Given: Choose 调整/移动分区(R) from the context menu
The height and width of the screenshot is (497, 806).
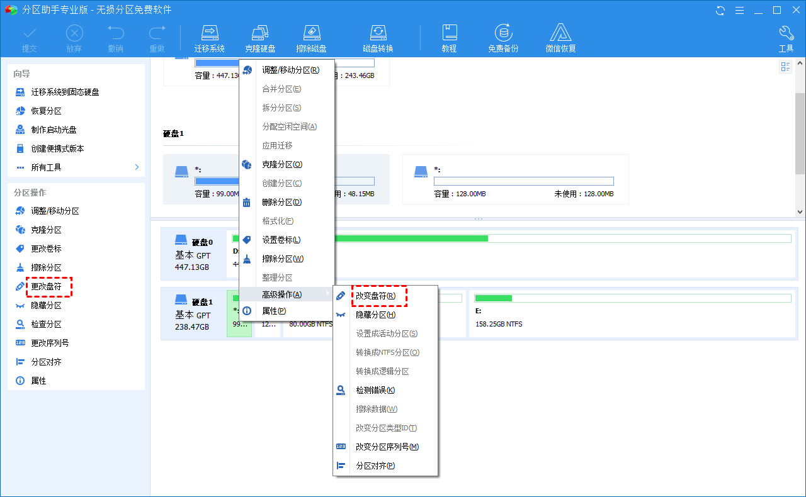Looking at the screenshot, I should click(287, 70).
